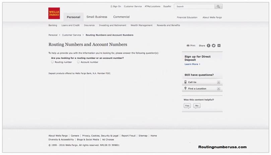Viewport: 271px width, 155px height.
Task: Expand the Call Us section
Action: point(219,82)
